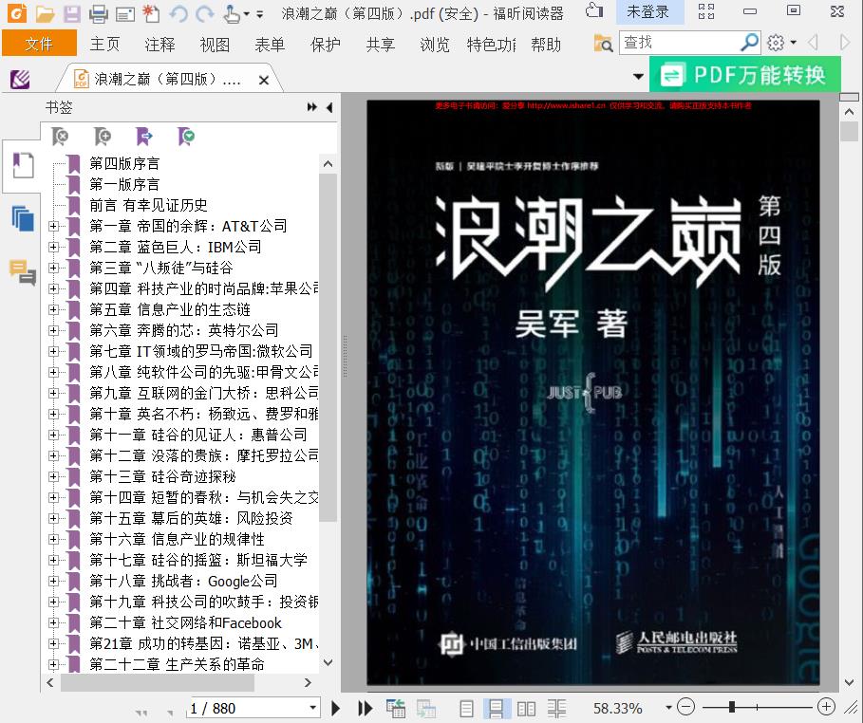Expand 第十三章 硅谷奇迹探秘 bookmark node
This screenshot has width=863, height=723.
[53, 476]
